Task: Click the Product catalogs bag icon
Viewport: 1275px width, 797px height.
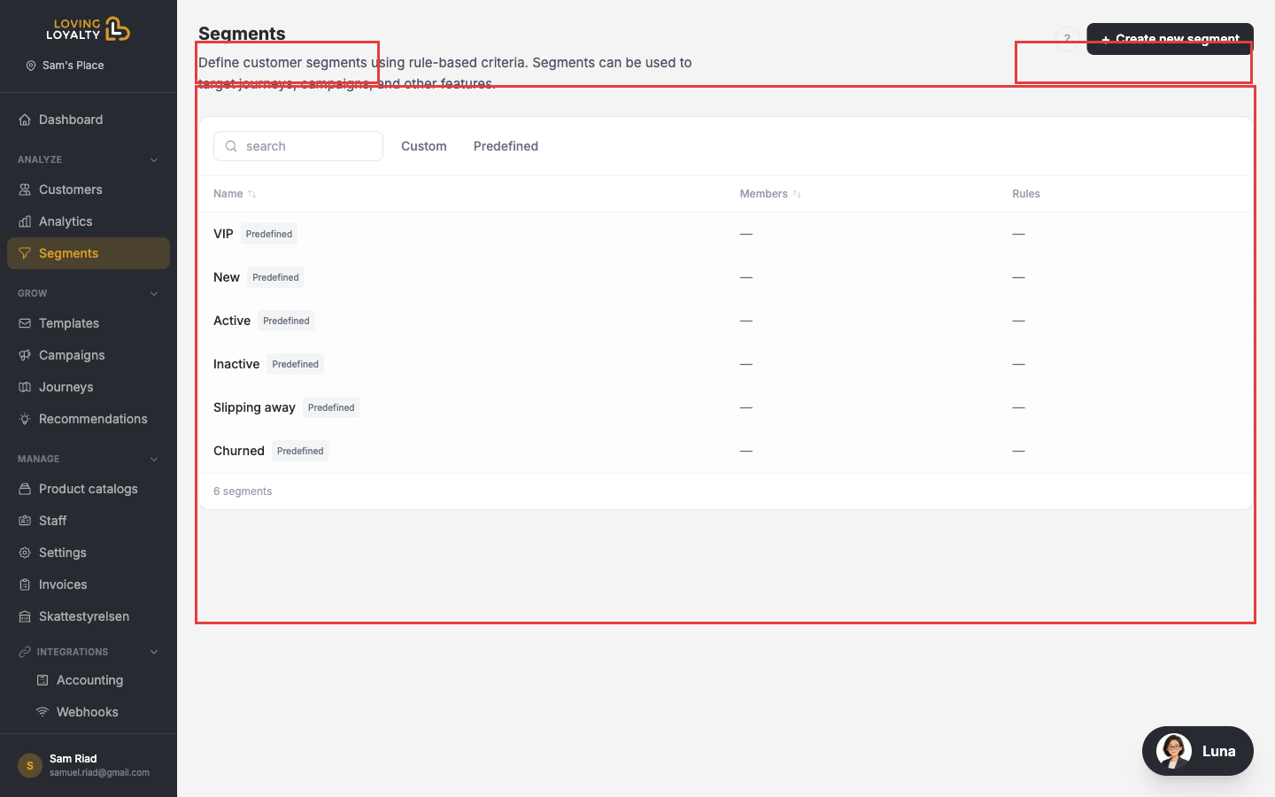Action: [x=25, y=489]
